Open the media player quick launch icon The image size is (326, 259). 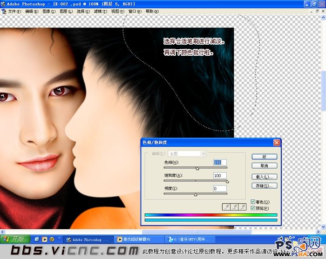pos(44,239)
